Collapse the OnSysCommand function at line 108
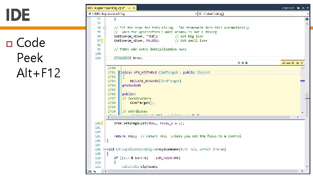313x176 pixels. pos(105,149)
